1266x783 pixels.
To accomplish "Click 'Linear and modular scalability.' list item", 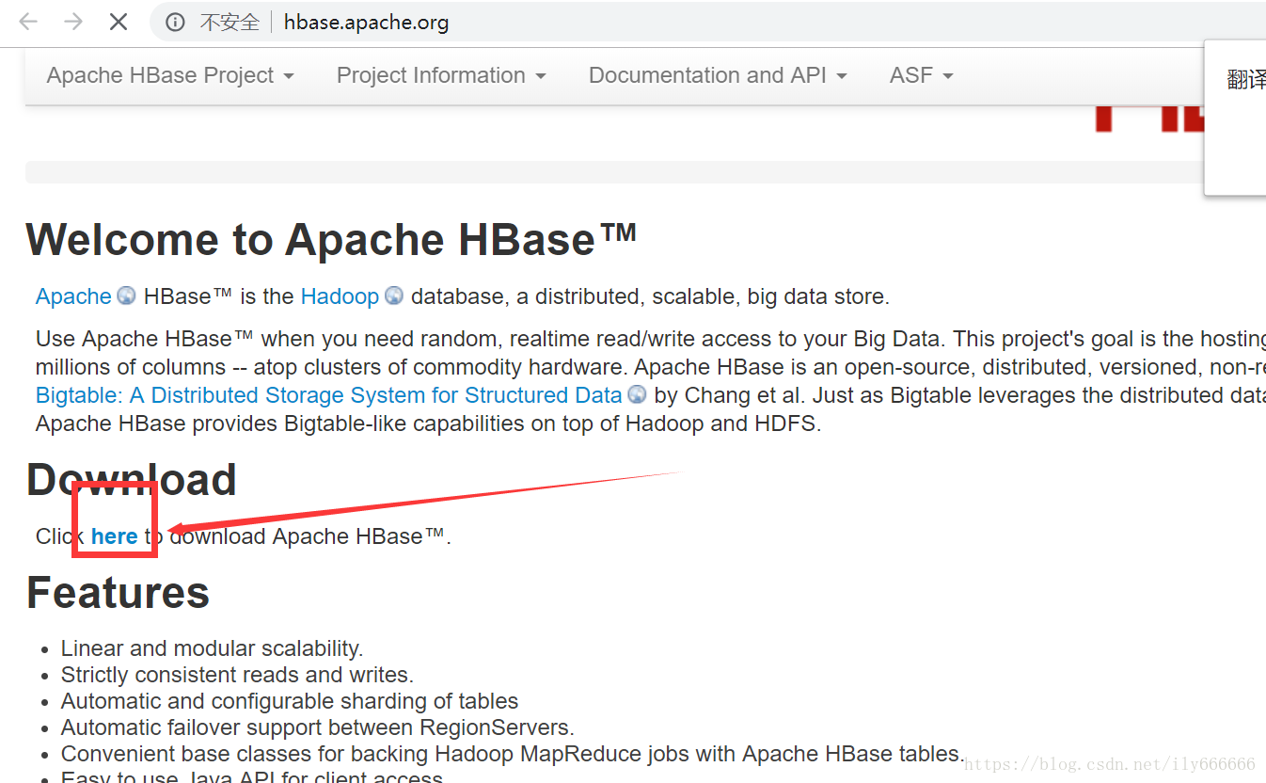I will click(x=213, y=648).
